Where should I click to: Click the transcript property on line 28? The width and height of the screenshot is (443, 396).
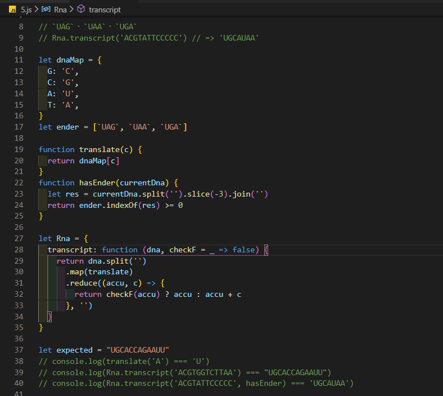70,250
